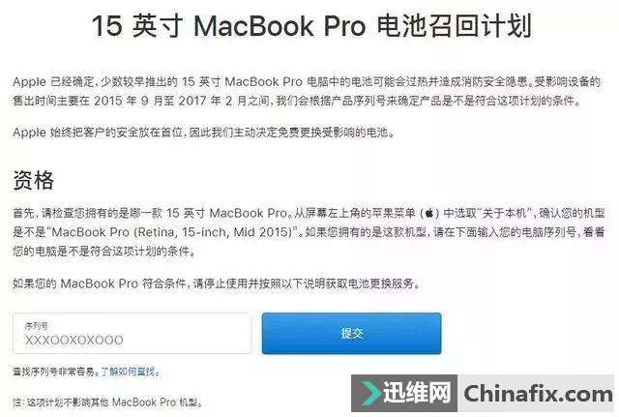Submit the serial number with 提交 button
This screenshot has height=417, width=619.
pyautogui.click(x=351, y=333)
